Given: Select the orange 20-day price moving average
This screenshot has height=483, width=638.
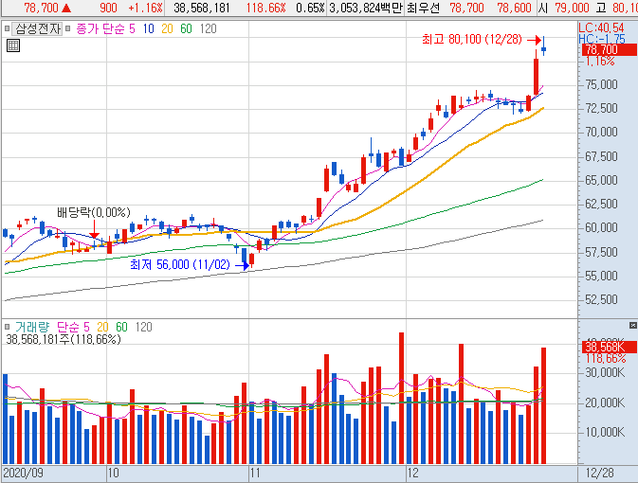Looking at the screenshot, I should click(x=167, y=28).
